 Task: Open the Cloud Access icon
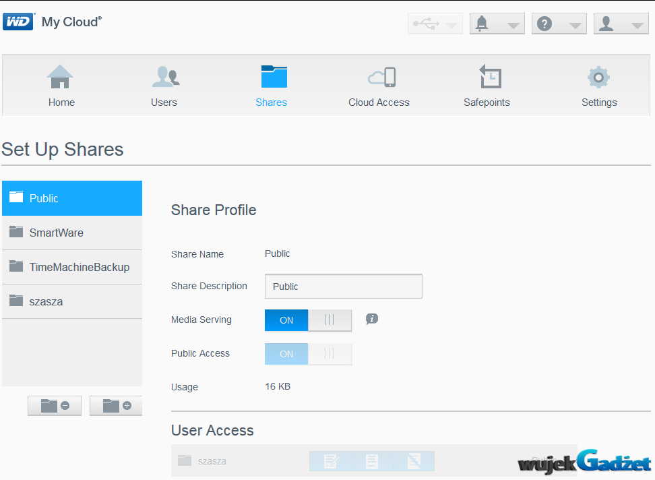tap(381, 78)
